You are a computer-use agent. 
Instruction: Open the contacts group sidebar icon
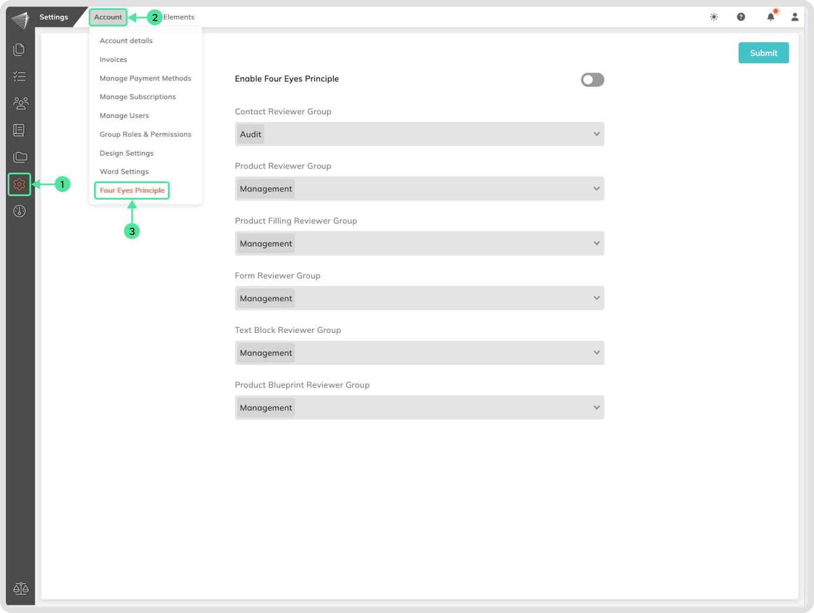[20, 103]
